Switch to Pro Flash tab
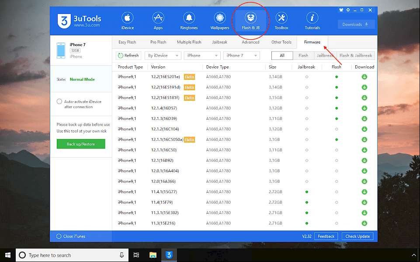Image resolution: width=420 pixels, height=262 pixels. (x=158, y=42)
